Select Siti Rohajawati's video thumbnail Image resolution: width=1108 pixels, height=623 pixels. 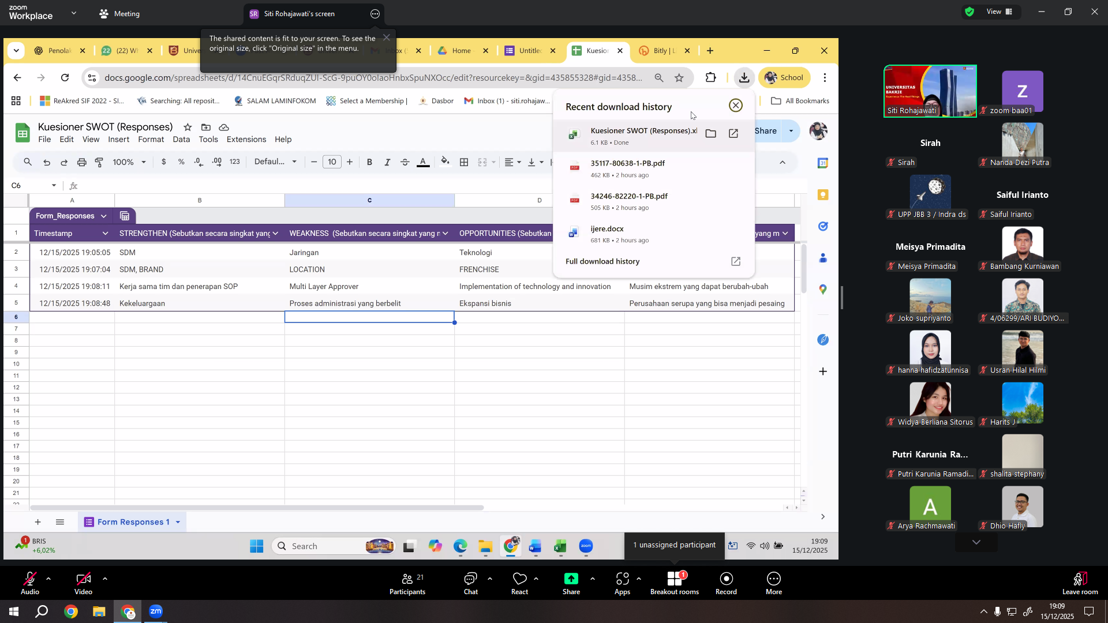pos(930,91)
